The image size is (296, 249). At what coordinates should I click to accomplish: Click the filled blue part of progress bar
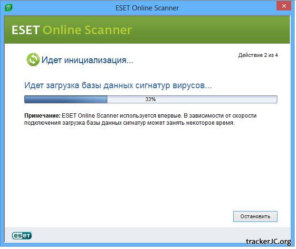[x=66, y=100]
